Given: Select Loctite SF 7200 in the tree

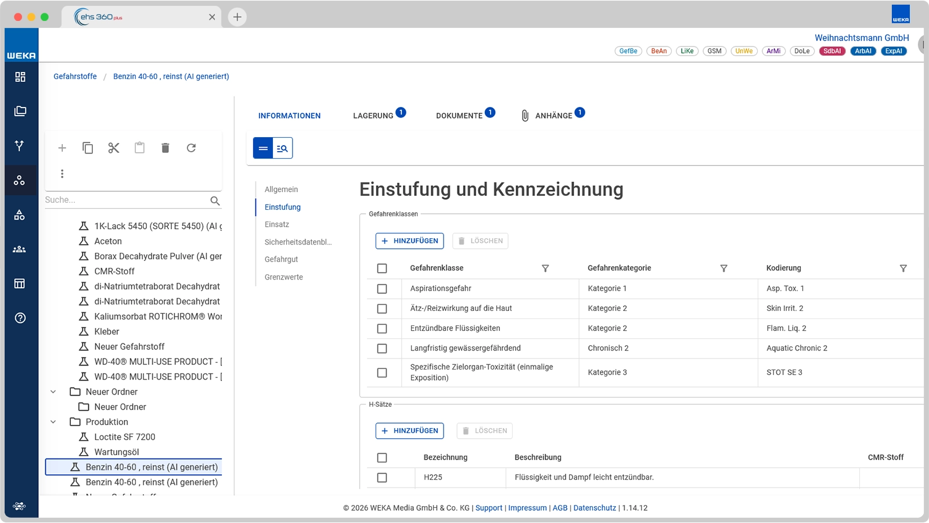Looking at the screenshot, I should pos(125,437).
